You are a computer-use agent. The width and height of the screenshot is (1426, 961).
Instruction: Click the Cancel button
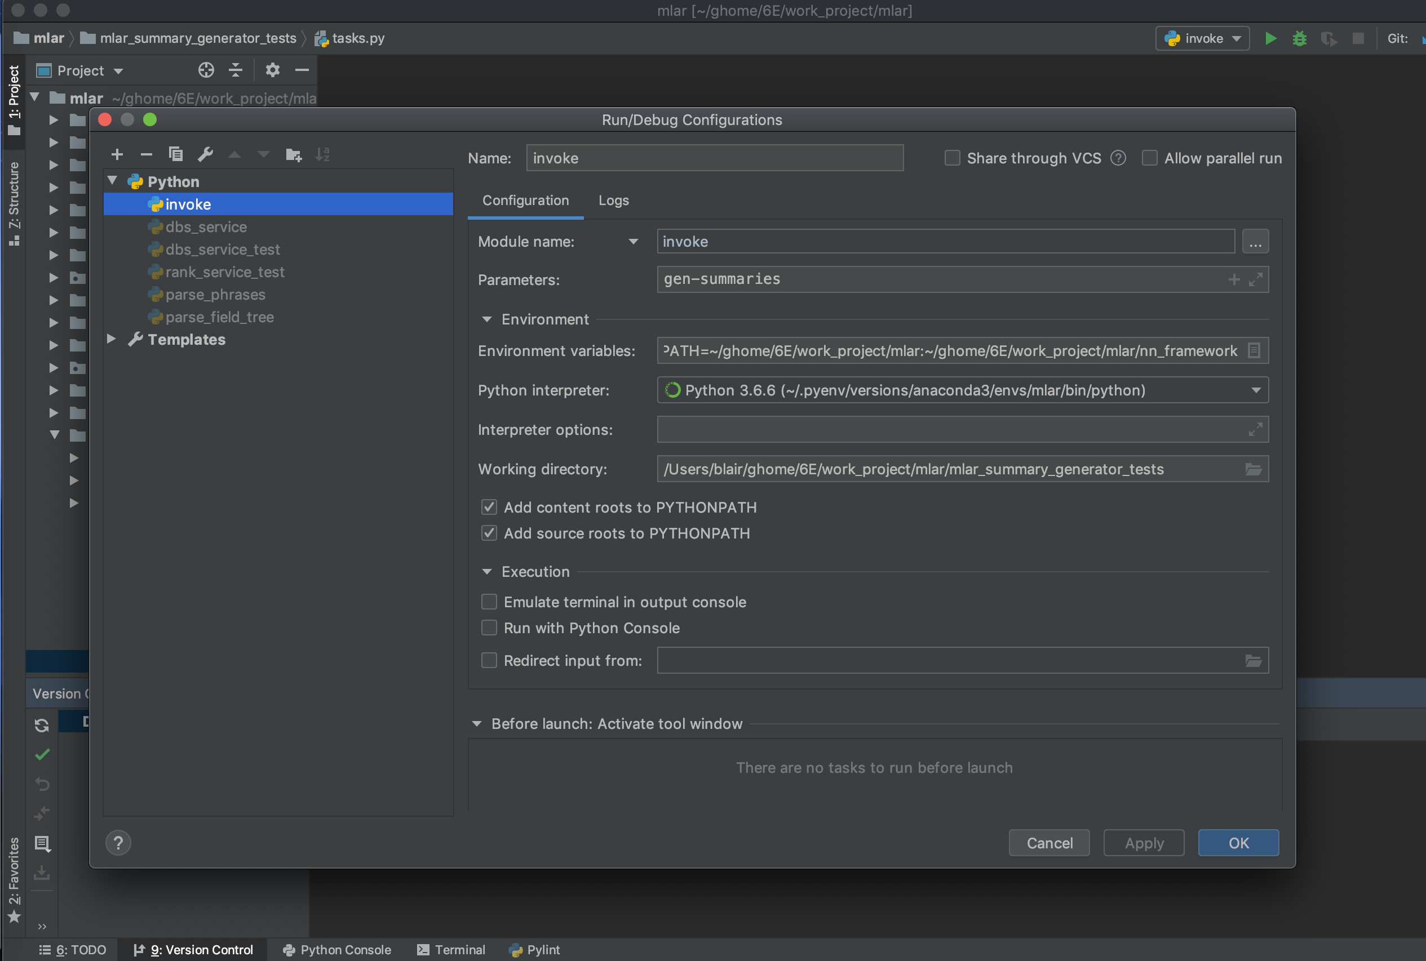[1049, 843]
